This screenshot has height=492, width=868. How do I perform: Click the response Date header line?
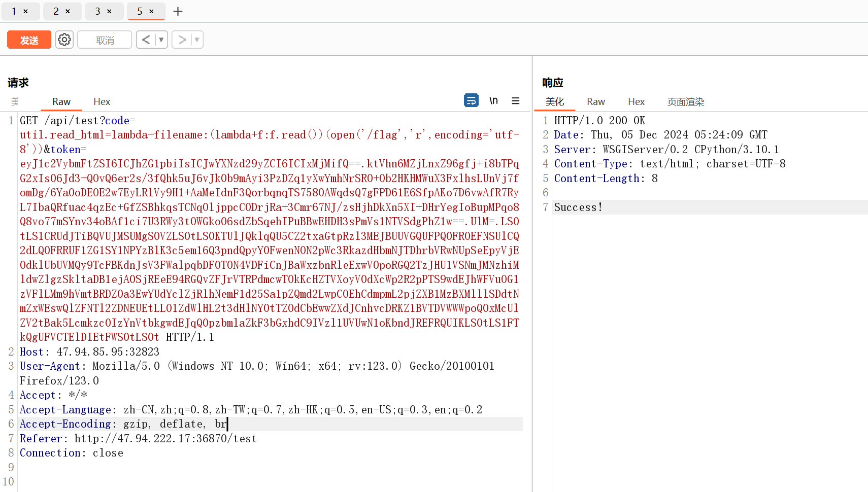click(x=660, y=135)
